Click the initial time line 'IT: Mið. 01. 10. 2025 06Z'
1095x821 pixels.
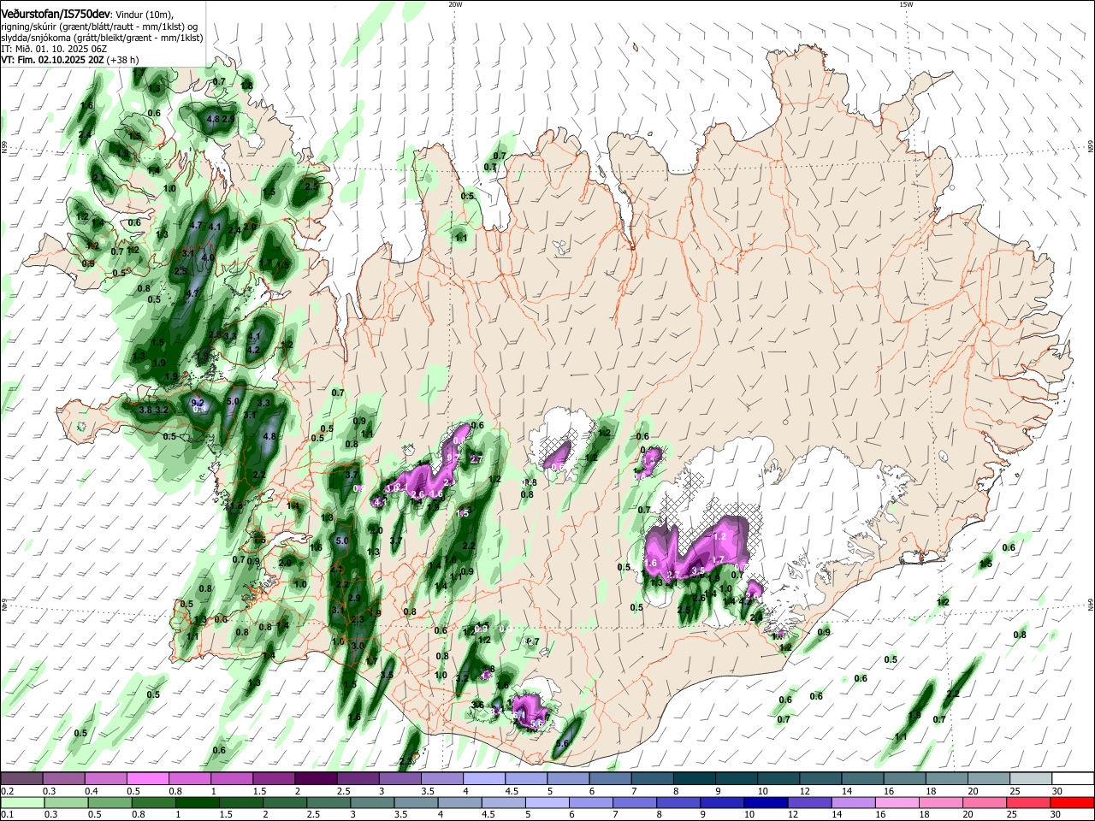[x=54, y=49]
